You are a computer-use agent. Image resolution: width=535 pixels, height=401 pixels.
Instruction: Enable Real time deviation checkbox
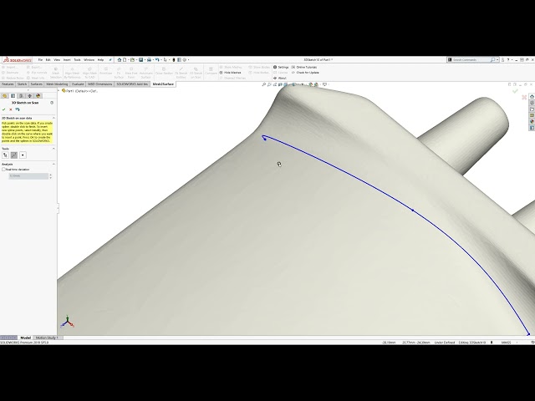pyautogui.click(x=3, y=170)
